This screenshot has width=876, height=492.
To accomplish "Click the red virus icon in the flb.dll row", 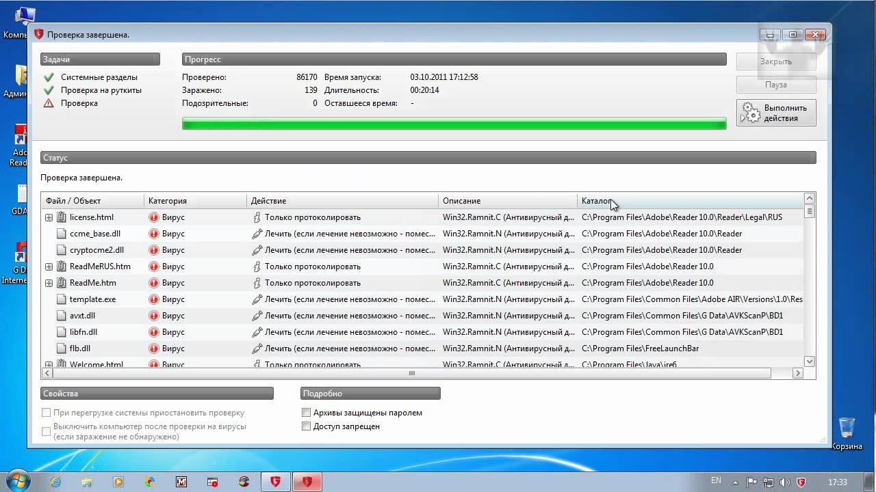I will tap(154, 348).
